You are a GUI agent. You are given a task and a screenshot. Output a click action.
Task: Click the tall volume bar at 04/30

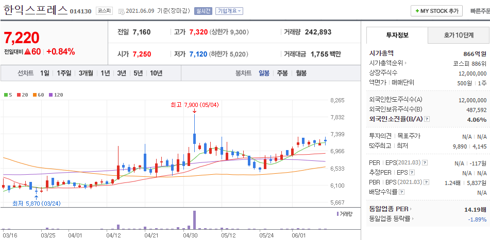coord(194,220)
